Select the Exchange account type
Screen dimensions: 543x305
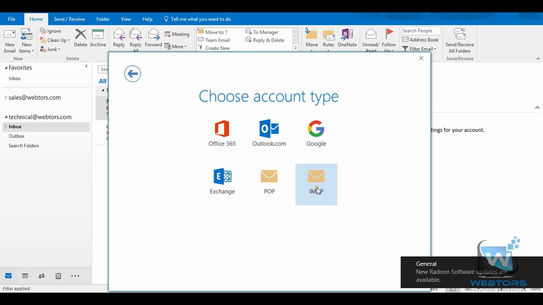[222, 181]
